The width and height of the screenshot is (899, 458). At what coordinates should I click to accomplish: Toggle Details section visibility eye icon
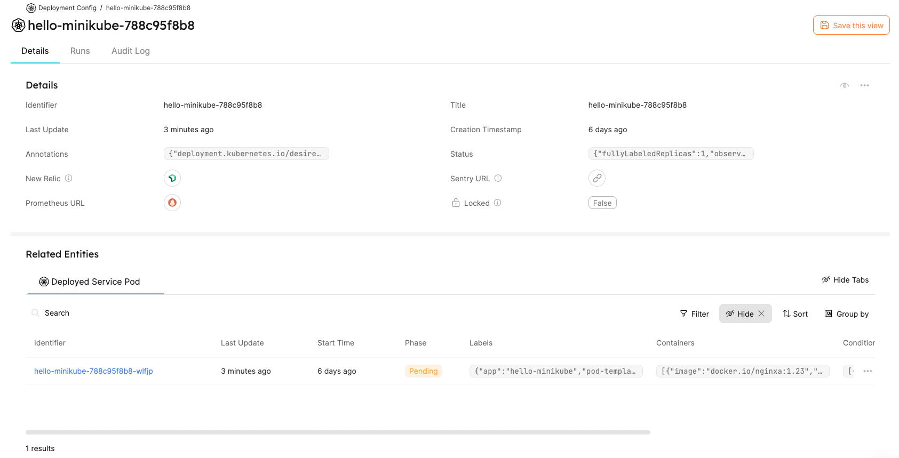pos(844,85)
